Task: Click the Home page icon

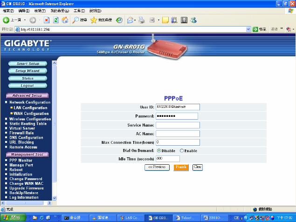Action: 65,20
